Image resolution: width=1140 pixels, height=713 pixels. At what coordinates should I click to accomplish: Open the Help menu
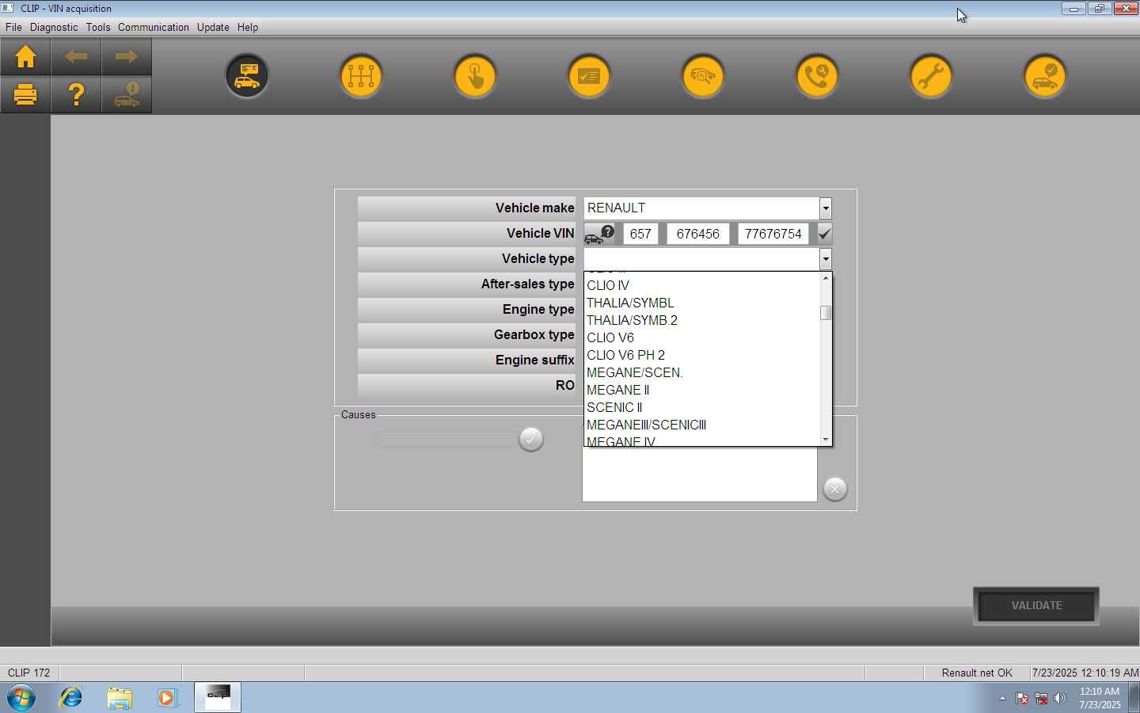(248, 27)
